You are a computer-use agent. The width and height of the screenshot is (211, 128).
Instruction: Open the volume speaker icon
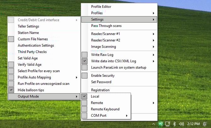181,124
